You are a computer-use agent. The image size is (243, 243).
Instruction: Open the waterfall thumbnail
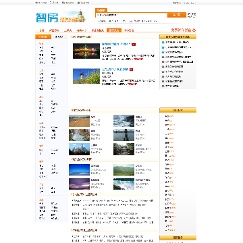[x=124, y=184]
